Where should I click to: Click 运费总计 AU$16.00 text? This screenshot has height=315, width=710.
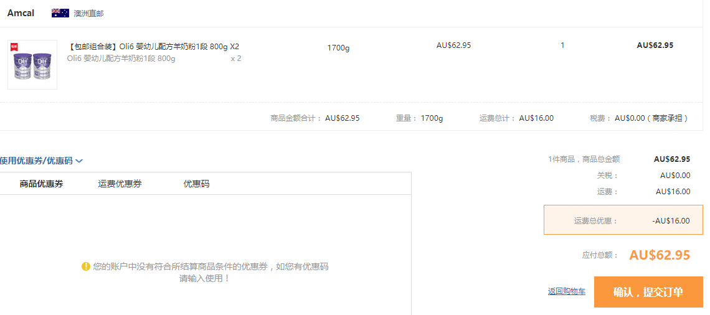pos(517,118)
